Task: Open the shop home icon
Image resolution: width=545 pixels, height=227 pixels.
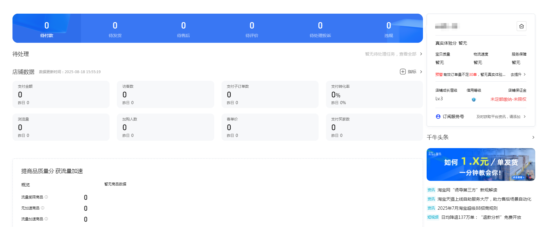Action: click(x=521, y=26)
